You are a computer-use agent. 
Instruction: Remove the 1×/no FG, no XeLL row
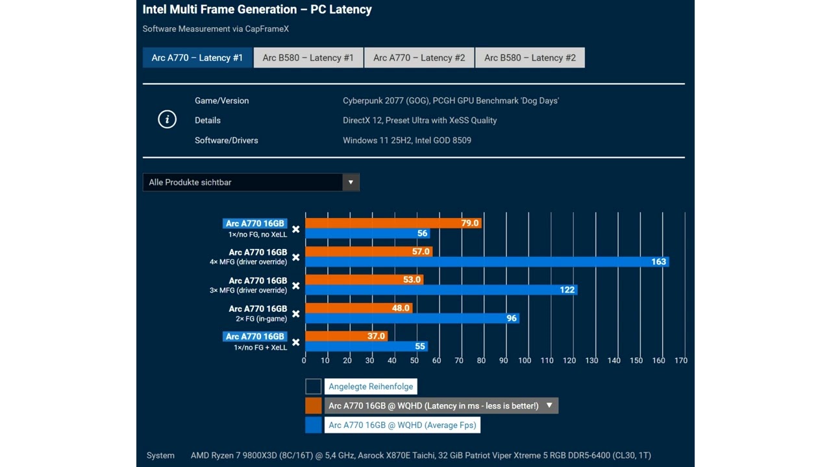(x=296, y=229)
